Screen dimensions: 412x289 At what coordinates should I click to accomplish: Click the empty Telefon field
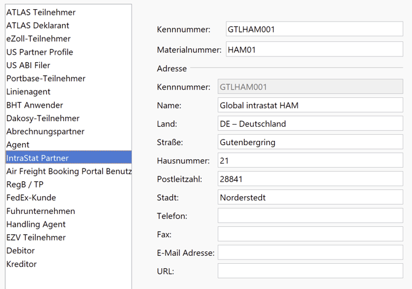point(310,216)
